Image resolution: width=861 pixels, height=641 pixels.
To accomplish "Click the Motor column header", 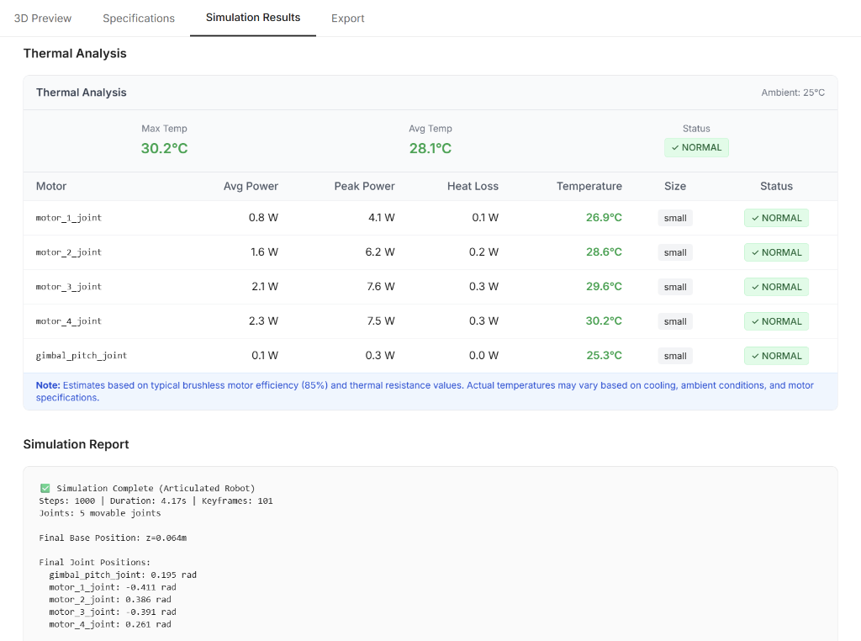I will pos(51,186).
